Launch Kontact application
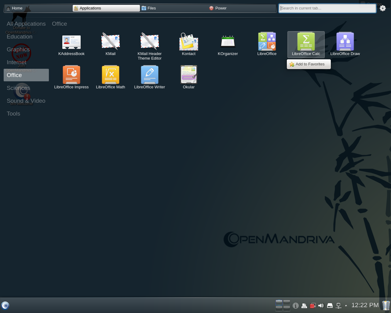Screen dimensions: 391x313 [189, 45]
